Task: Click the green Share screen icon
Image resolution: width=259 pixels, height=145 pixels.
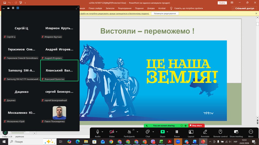Action: click(163, 132)
